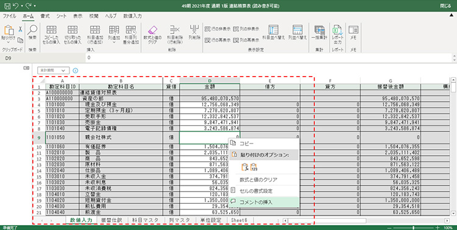
Task: Select the 列マスタ sheet tab
Action: point(179,220)
